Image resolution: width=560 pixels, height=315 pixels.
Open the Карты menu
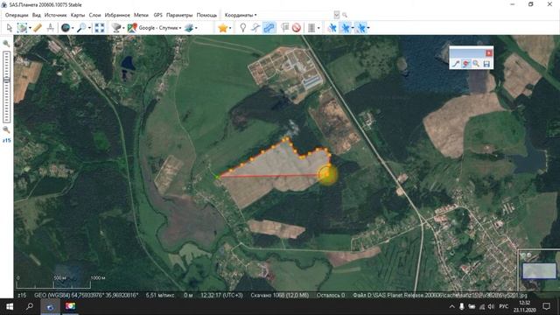tap(78, 15)
